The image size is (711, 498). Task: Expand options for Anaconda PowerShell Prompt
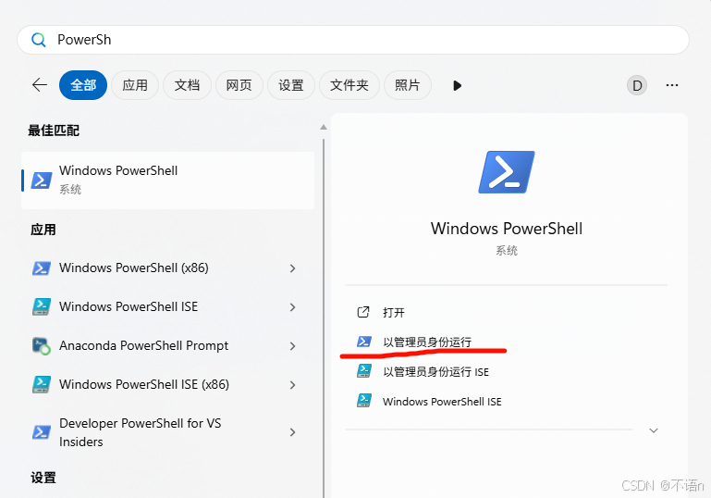pos(292,346)
